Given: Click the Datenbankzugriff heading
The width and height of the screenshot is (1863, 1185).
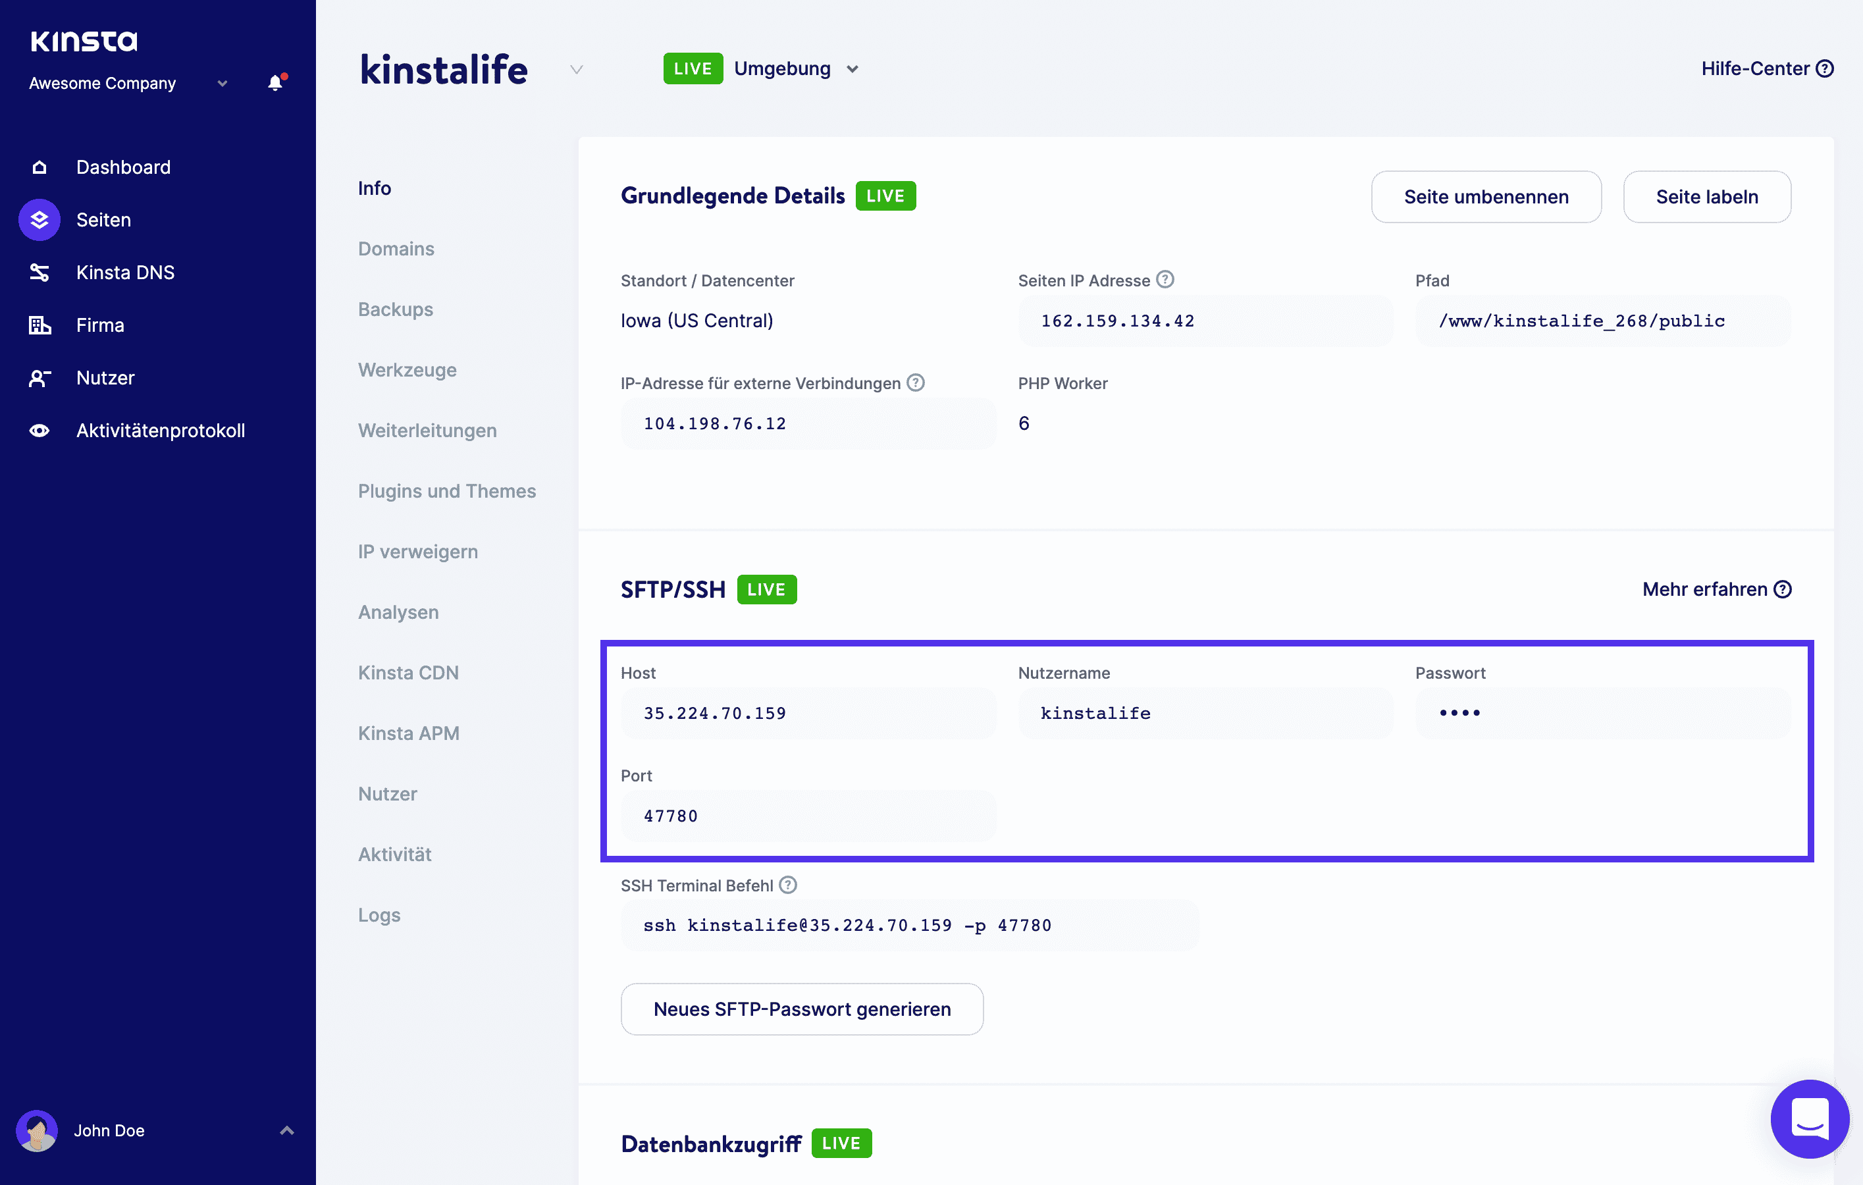Looking at the screenshot, I should [710, 1144].
